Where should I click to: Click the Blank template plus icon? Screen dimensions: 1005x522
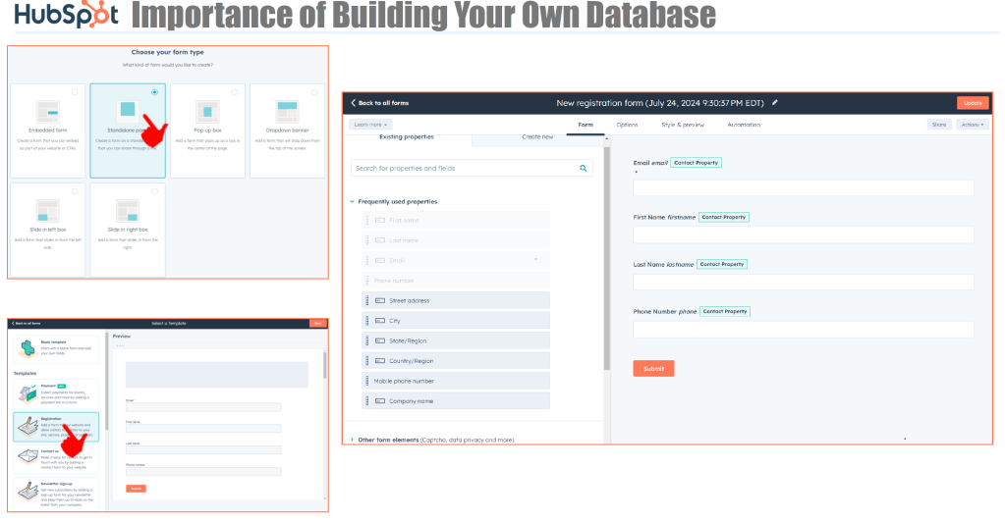coord(28,346)
